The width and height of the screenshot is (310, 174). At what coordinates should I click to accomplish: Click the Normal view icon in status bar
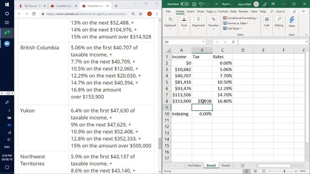247,171
